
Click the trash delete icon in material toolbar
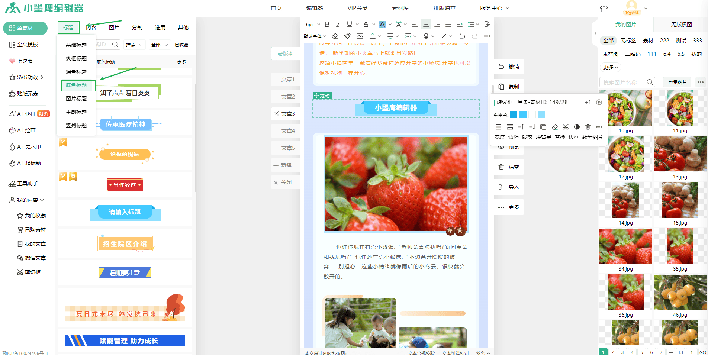coord(588,127)
